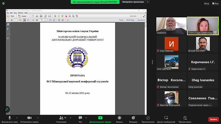221x124 pixels.
Task: Select the text selection arrow tool
Action: pos(25,20)
